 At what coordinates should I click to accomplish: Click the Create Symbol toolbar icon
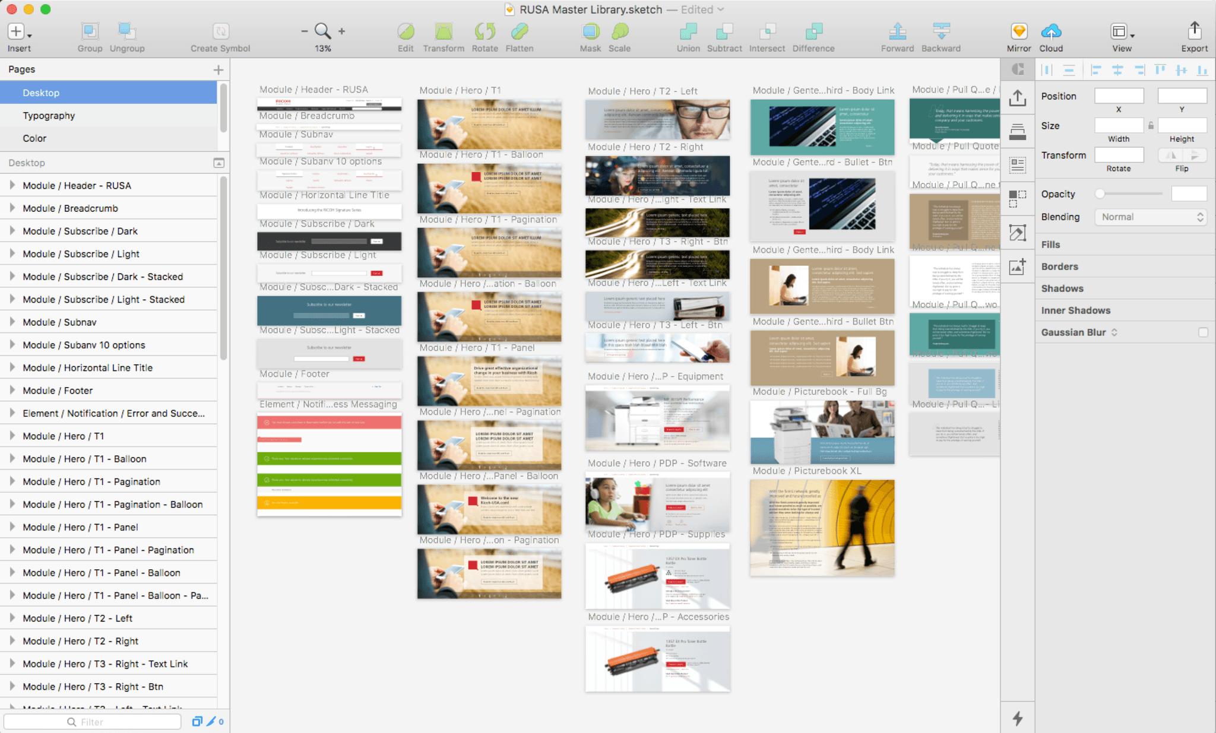220,31
